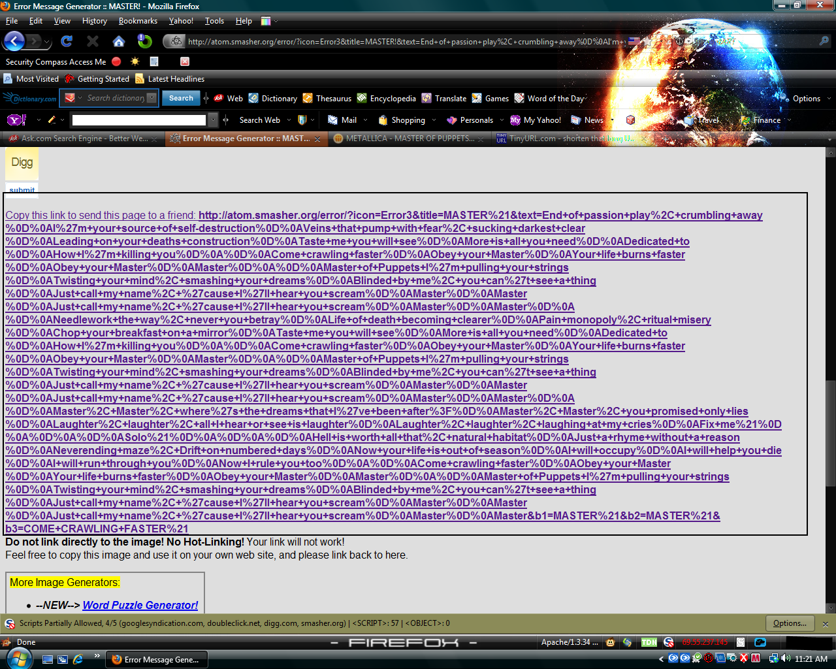Image resolution: width=836 pixels, height=669 pixels.
Task: Open Dictionary toolbar button
Action: (273, 99)
